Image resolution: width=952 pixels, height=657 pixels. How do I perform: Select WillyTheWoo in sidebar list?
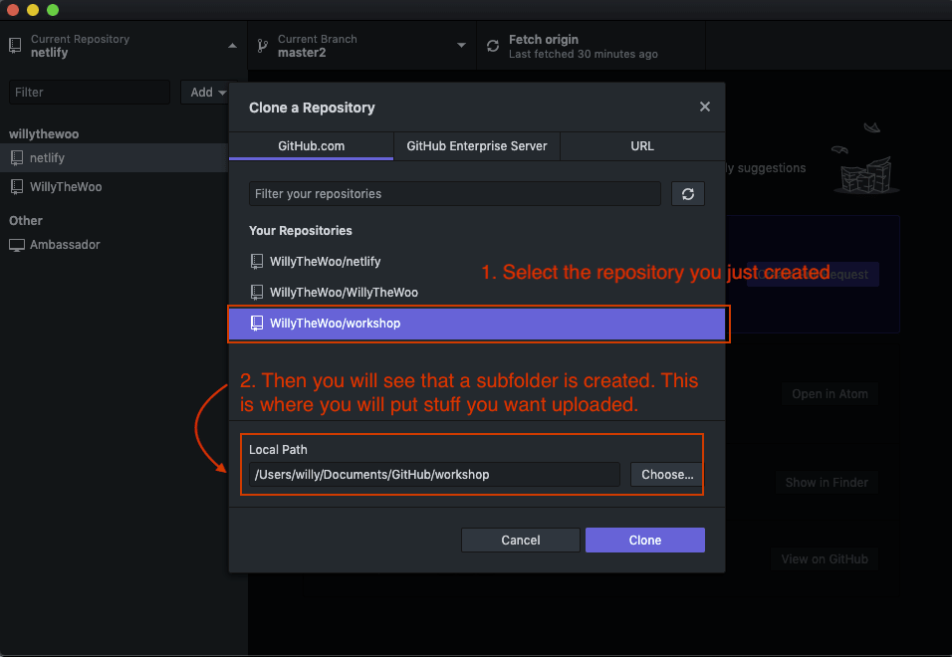point(115,187)
